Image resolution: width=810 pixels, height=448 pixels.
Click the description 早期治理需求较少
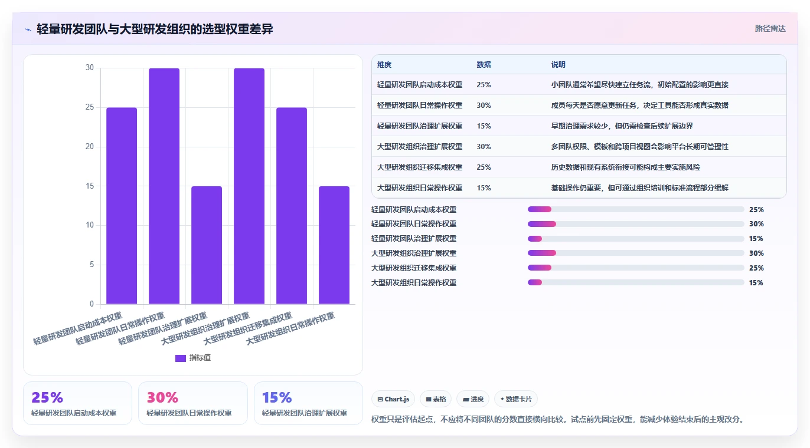[622, 126]
